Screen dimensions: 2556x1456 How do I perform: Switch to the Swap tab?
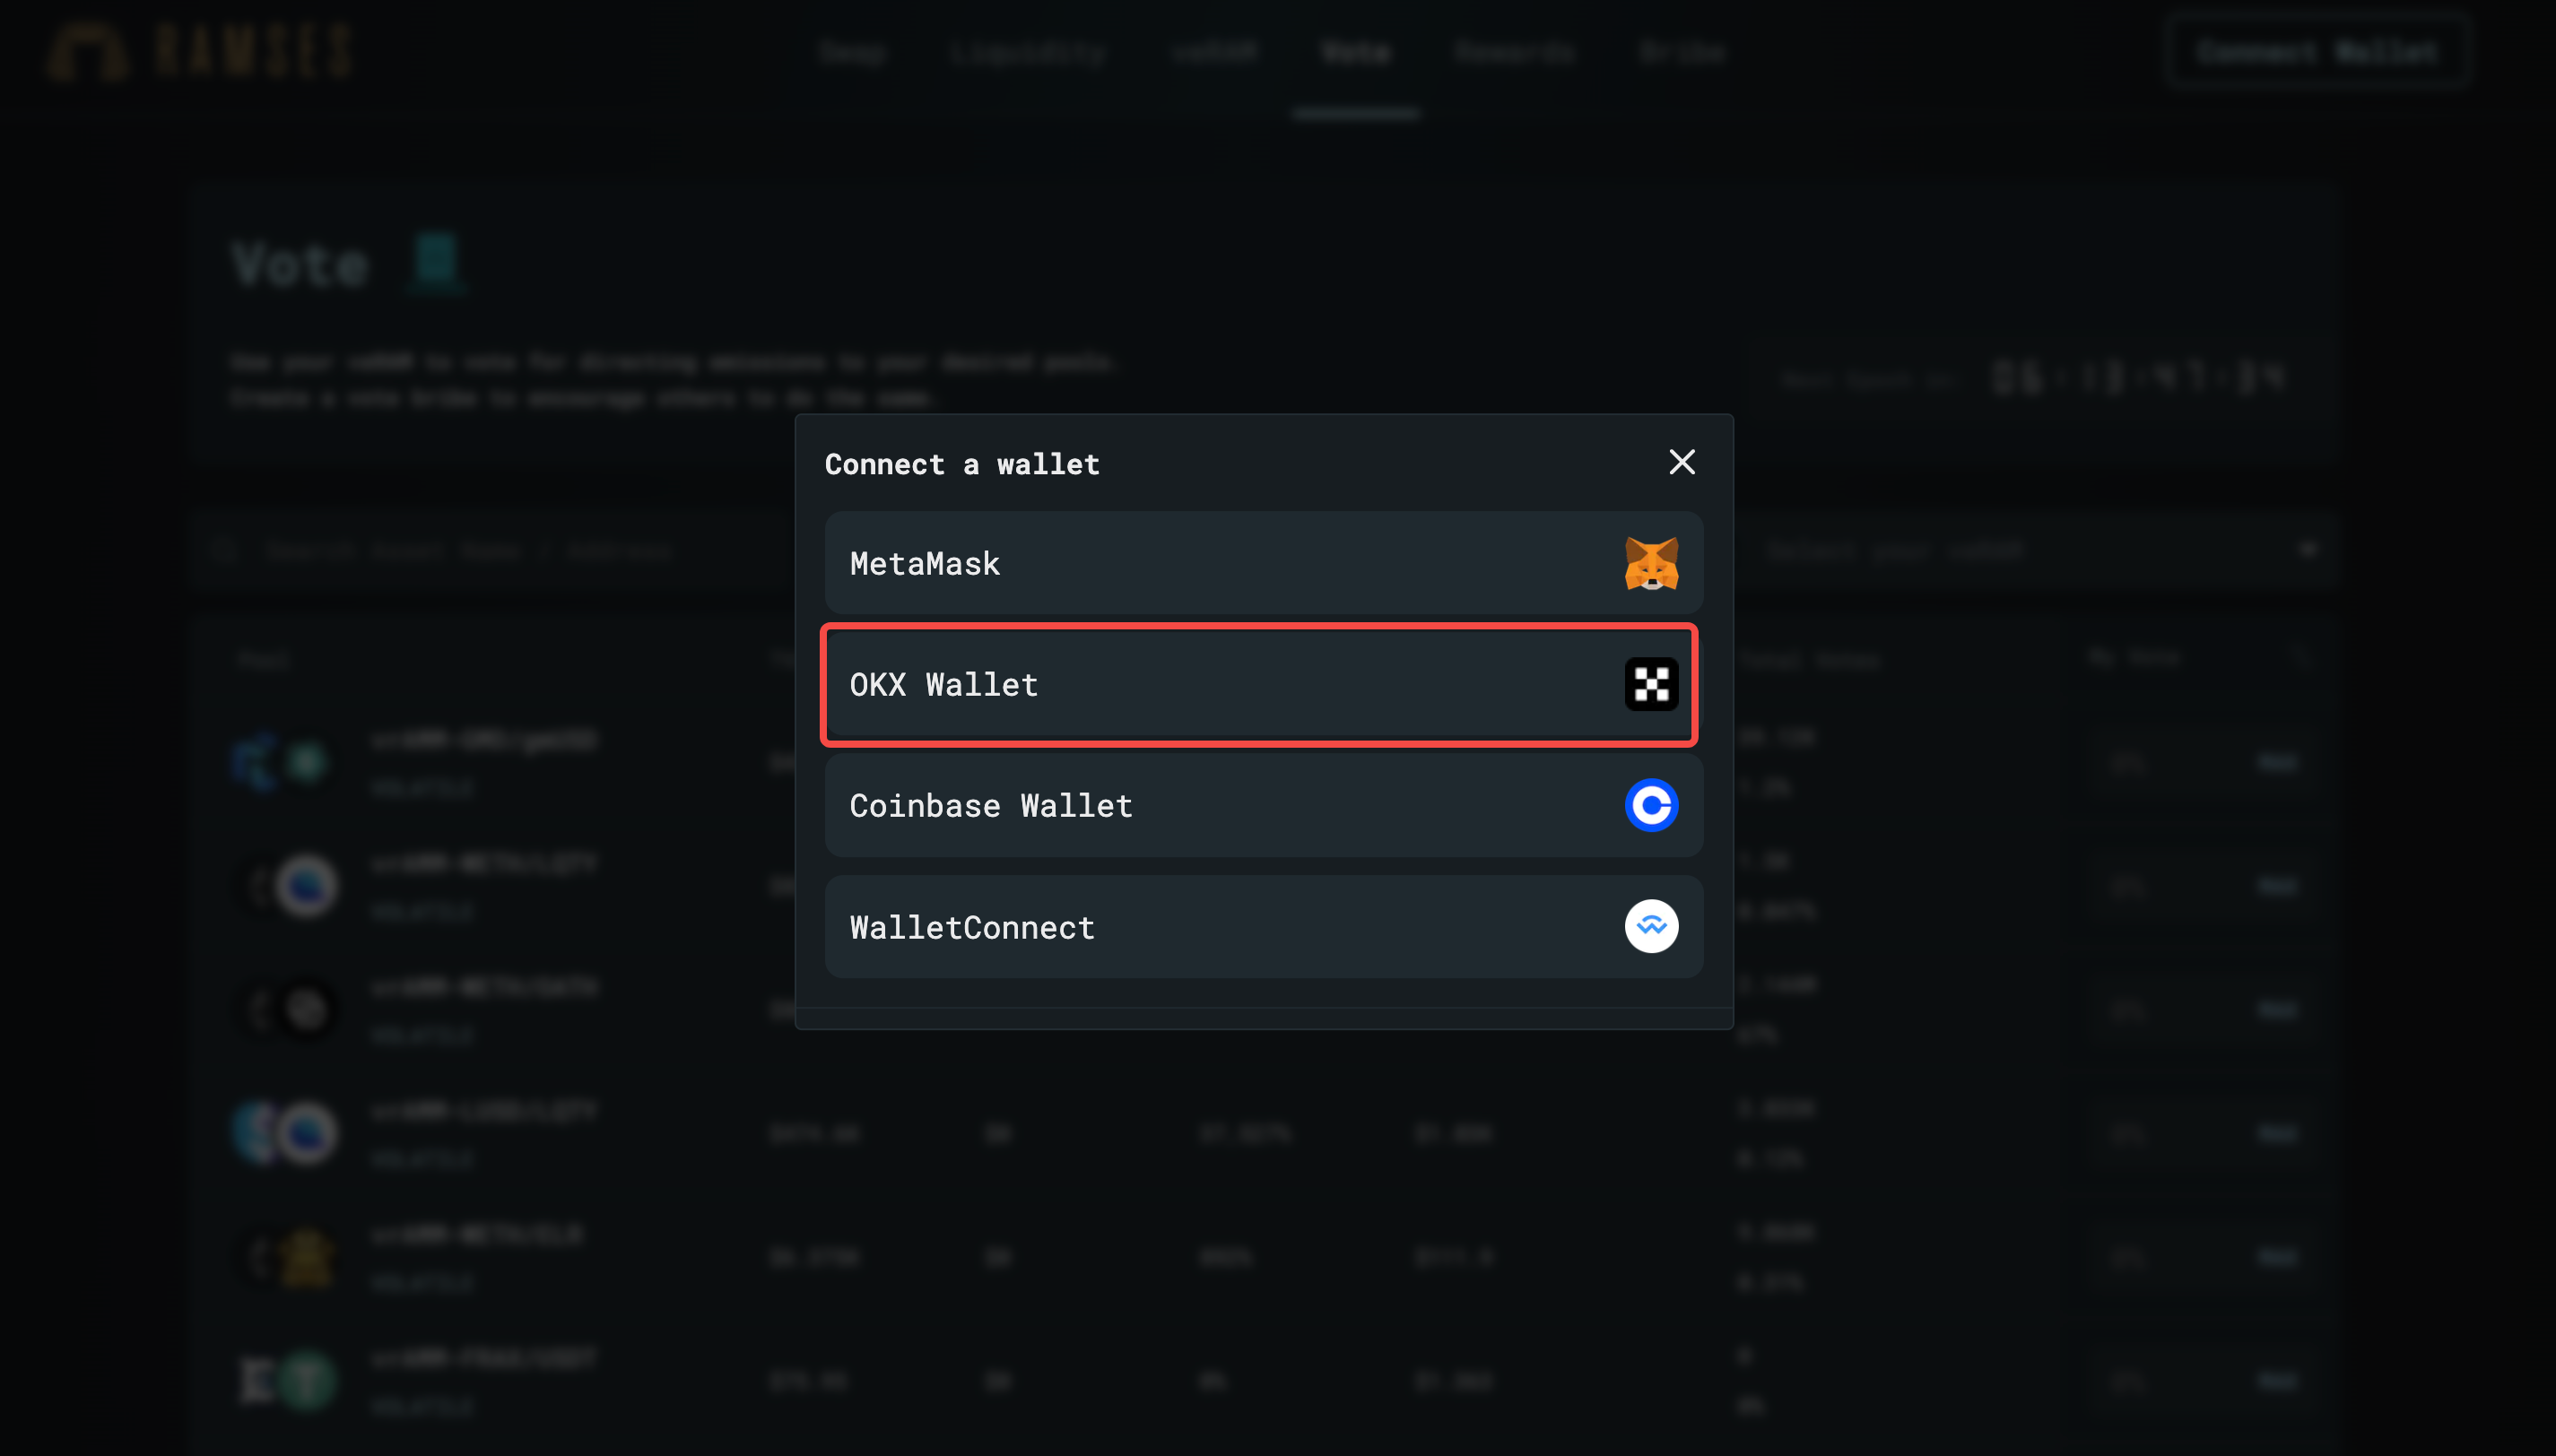coord(852,52)
